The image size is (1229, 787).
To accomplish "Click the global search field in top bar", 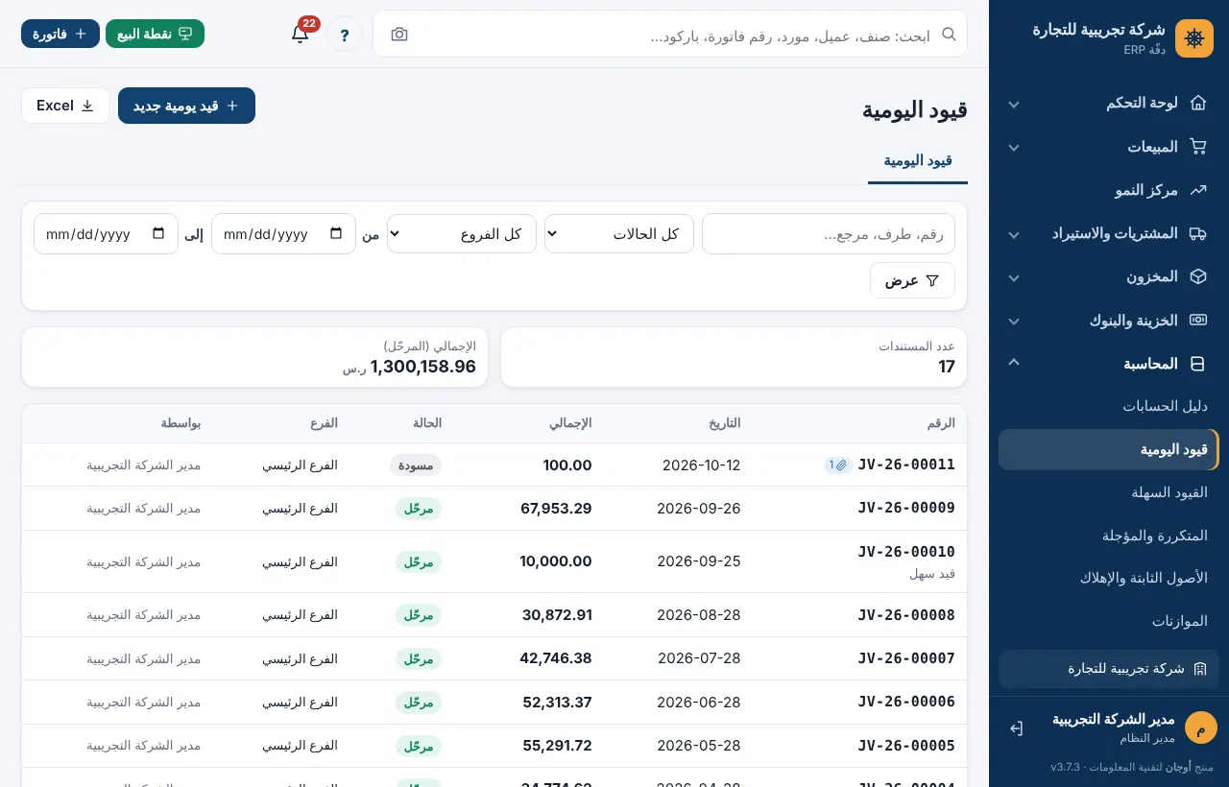I will tap(670, 34).
